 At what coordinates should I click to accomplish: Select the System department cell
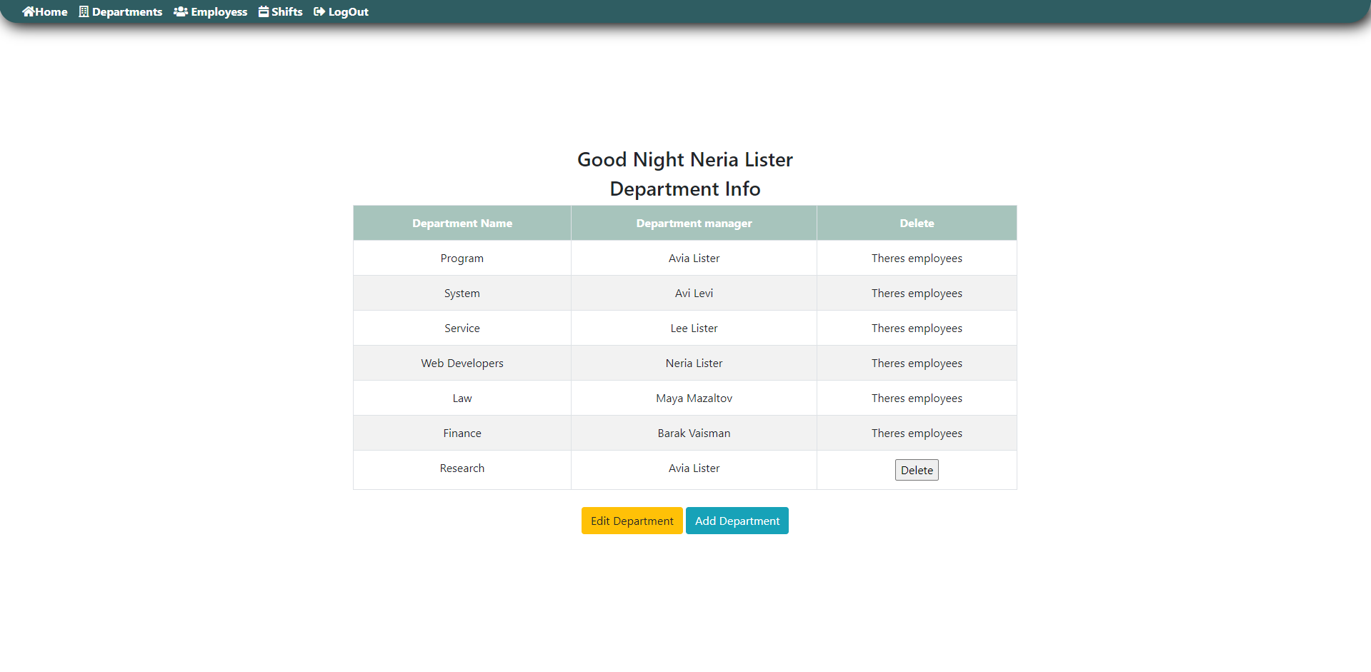(x=462, y=293)
